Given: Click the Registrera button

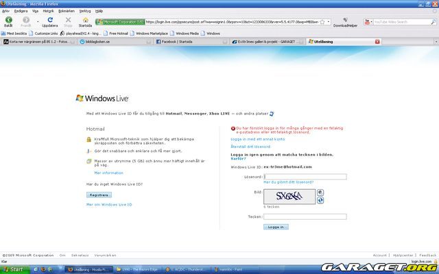Looking at the screenshot, I should tap(99, 195).
